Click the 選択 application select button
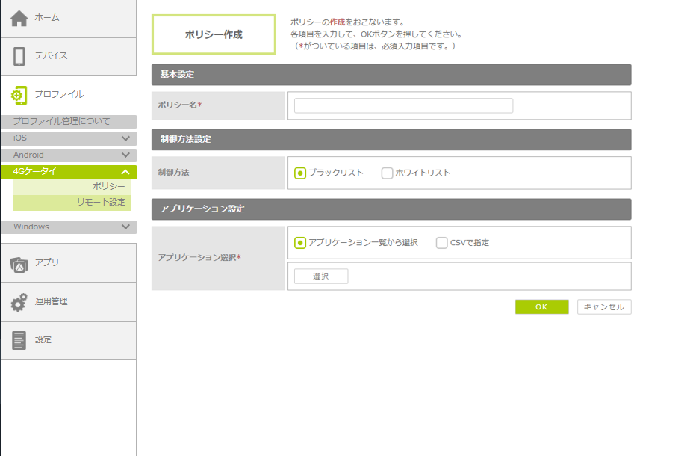The height and width of the screenshot is (456, 687). (321, 277)
